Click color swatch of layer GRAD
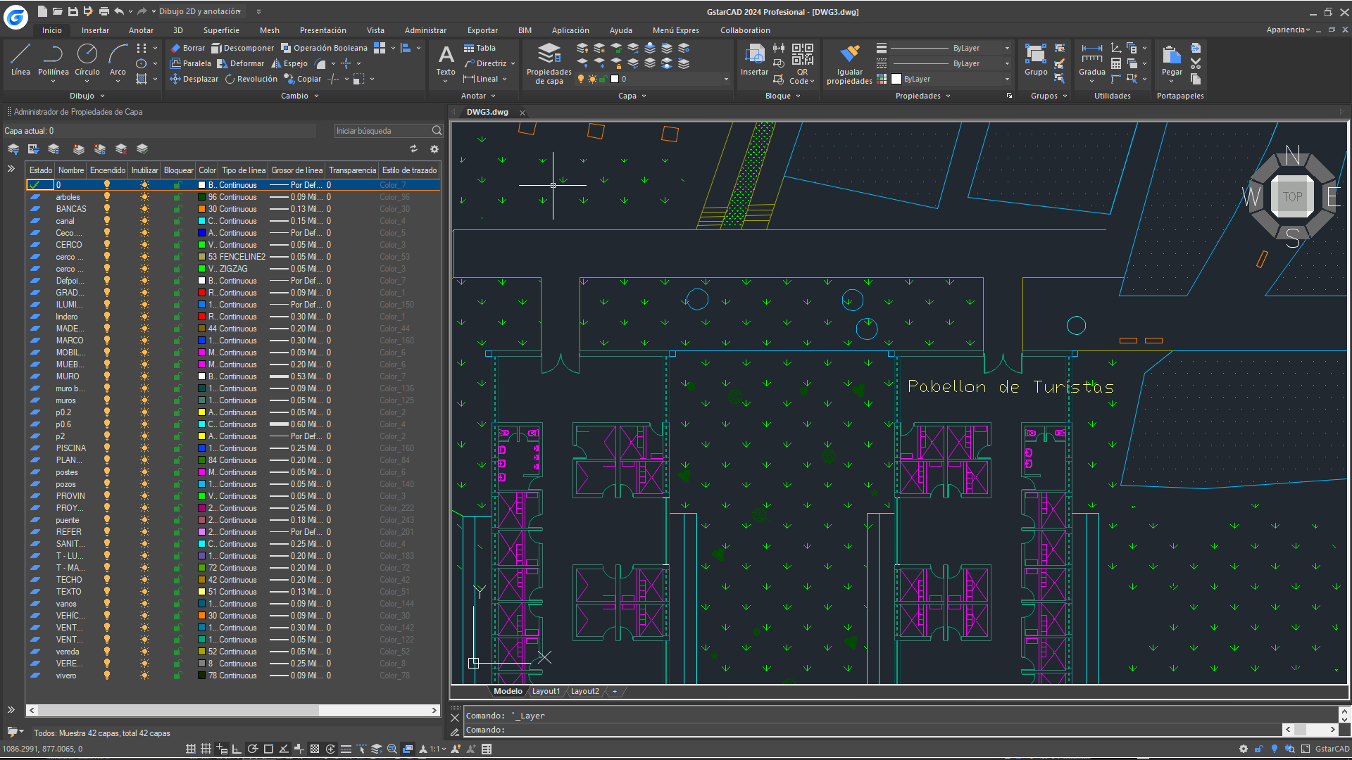Screen dimensions: 1352x760 click(x=202, y=293)
